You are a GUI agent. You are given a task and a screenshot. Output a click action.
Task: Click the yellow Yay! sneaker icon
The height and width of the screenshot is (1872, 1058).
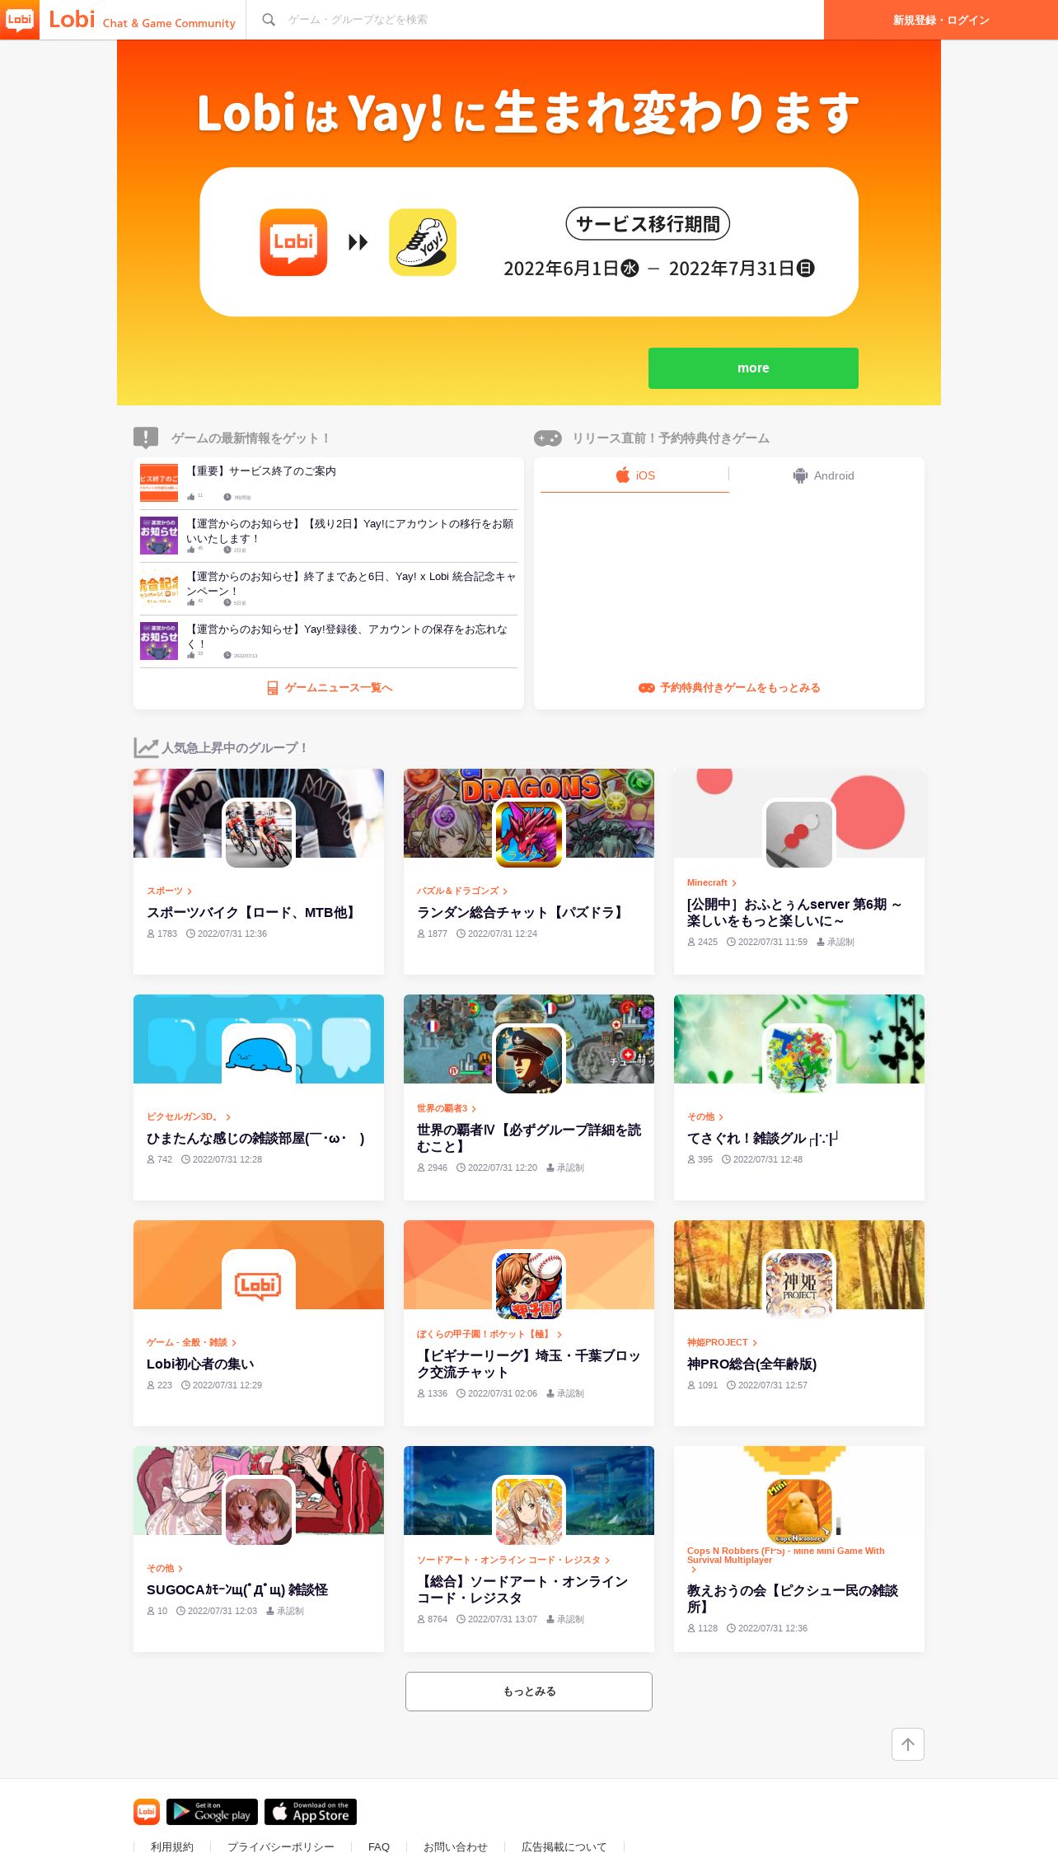tap(423, 242)
